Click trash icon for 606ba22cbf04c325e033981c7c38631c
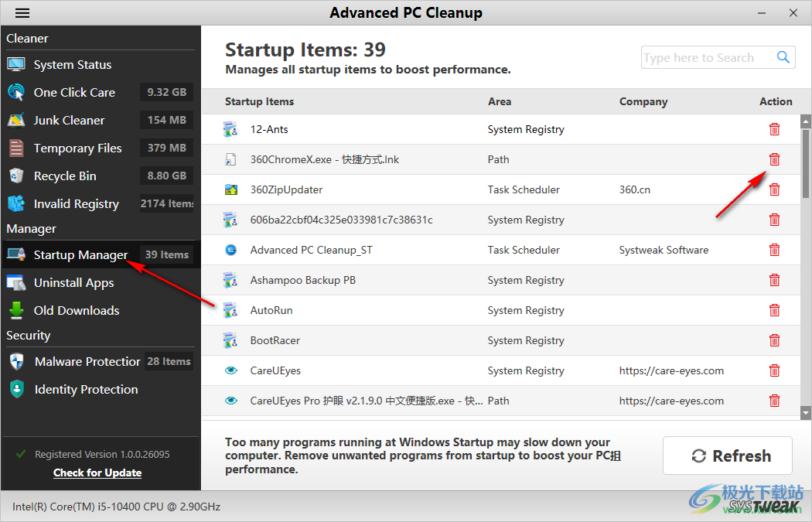812x522 pixels. coord(774,220)
